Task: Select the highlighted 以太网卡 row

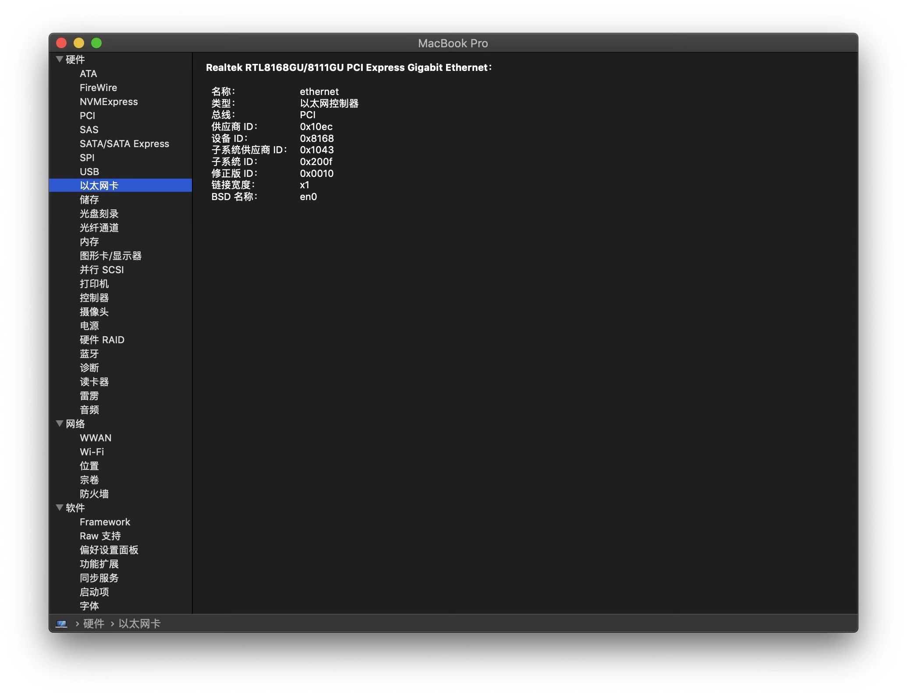Action: pyautogui.click(x=120, y=185)
